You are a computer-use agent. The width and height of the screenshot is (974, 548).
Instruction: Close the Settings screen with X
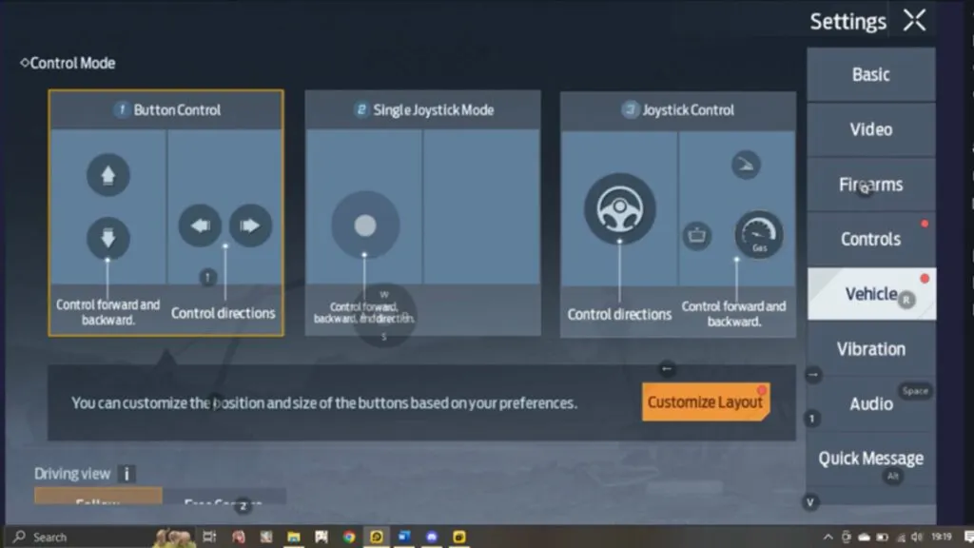914,21
